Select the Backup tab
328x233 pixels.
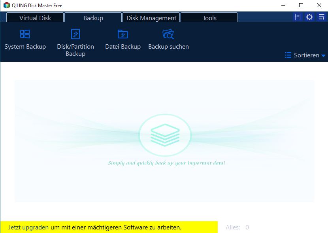pyautogui.click(x=93, y=17)
